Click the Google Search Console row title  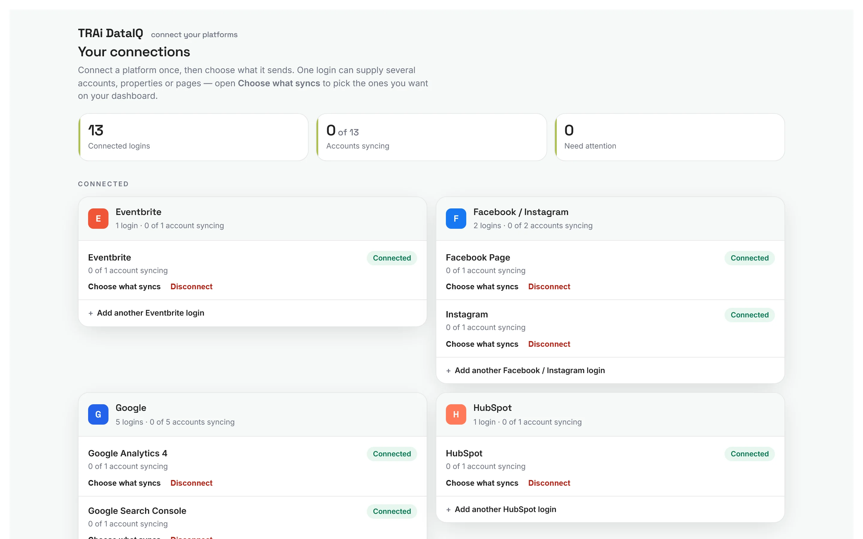click(x=137, y=511)
